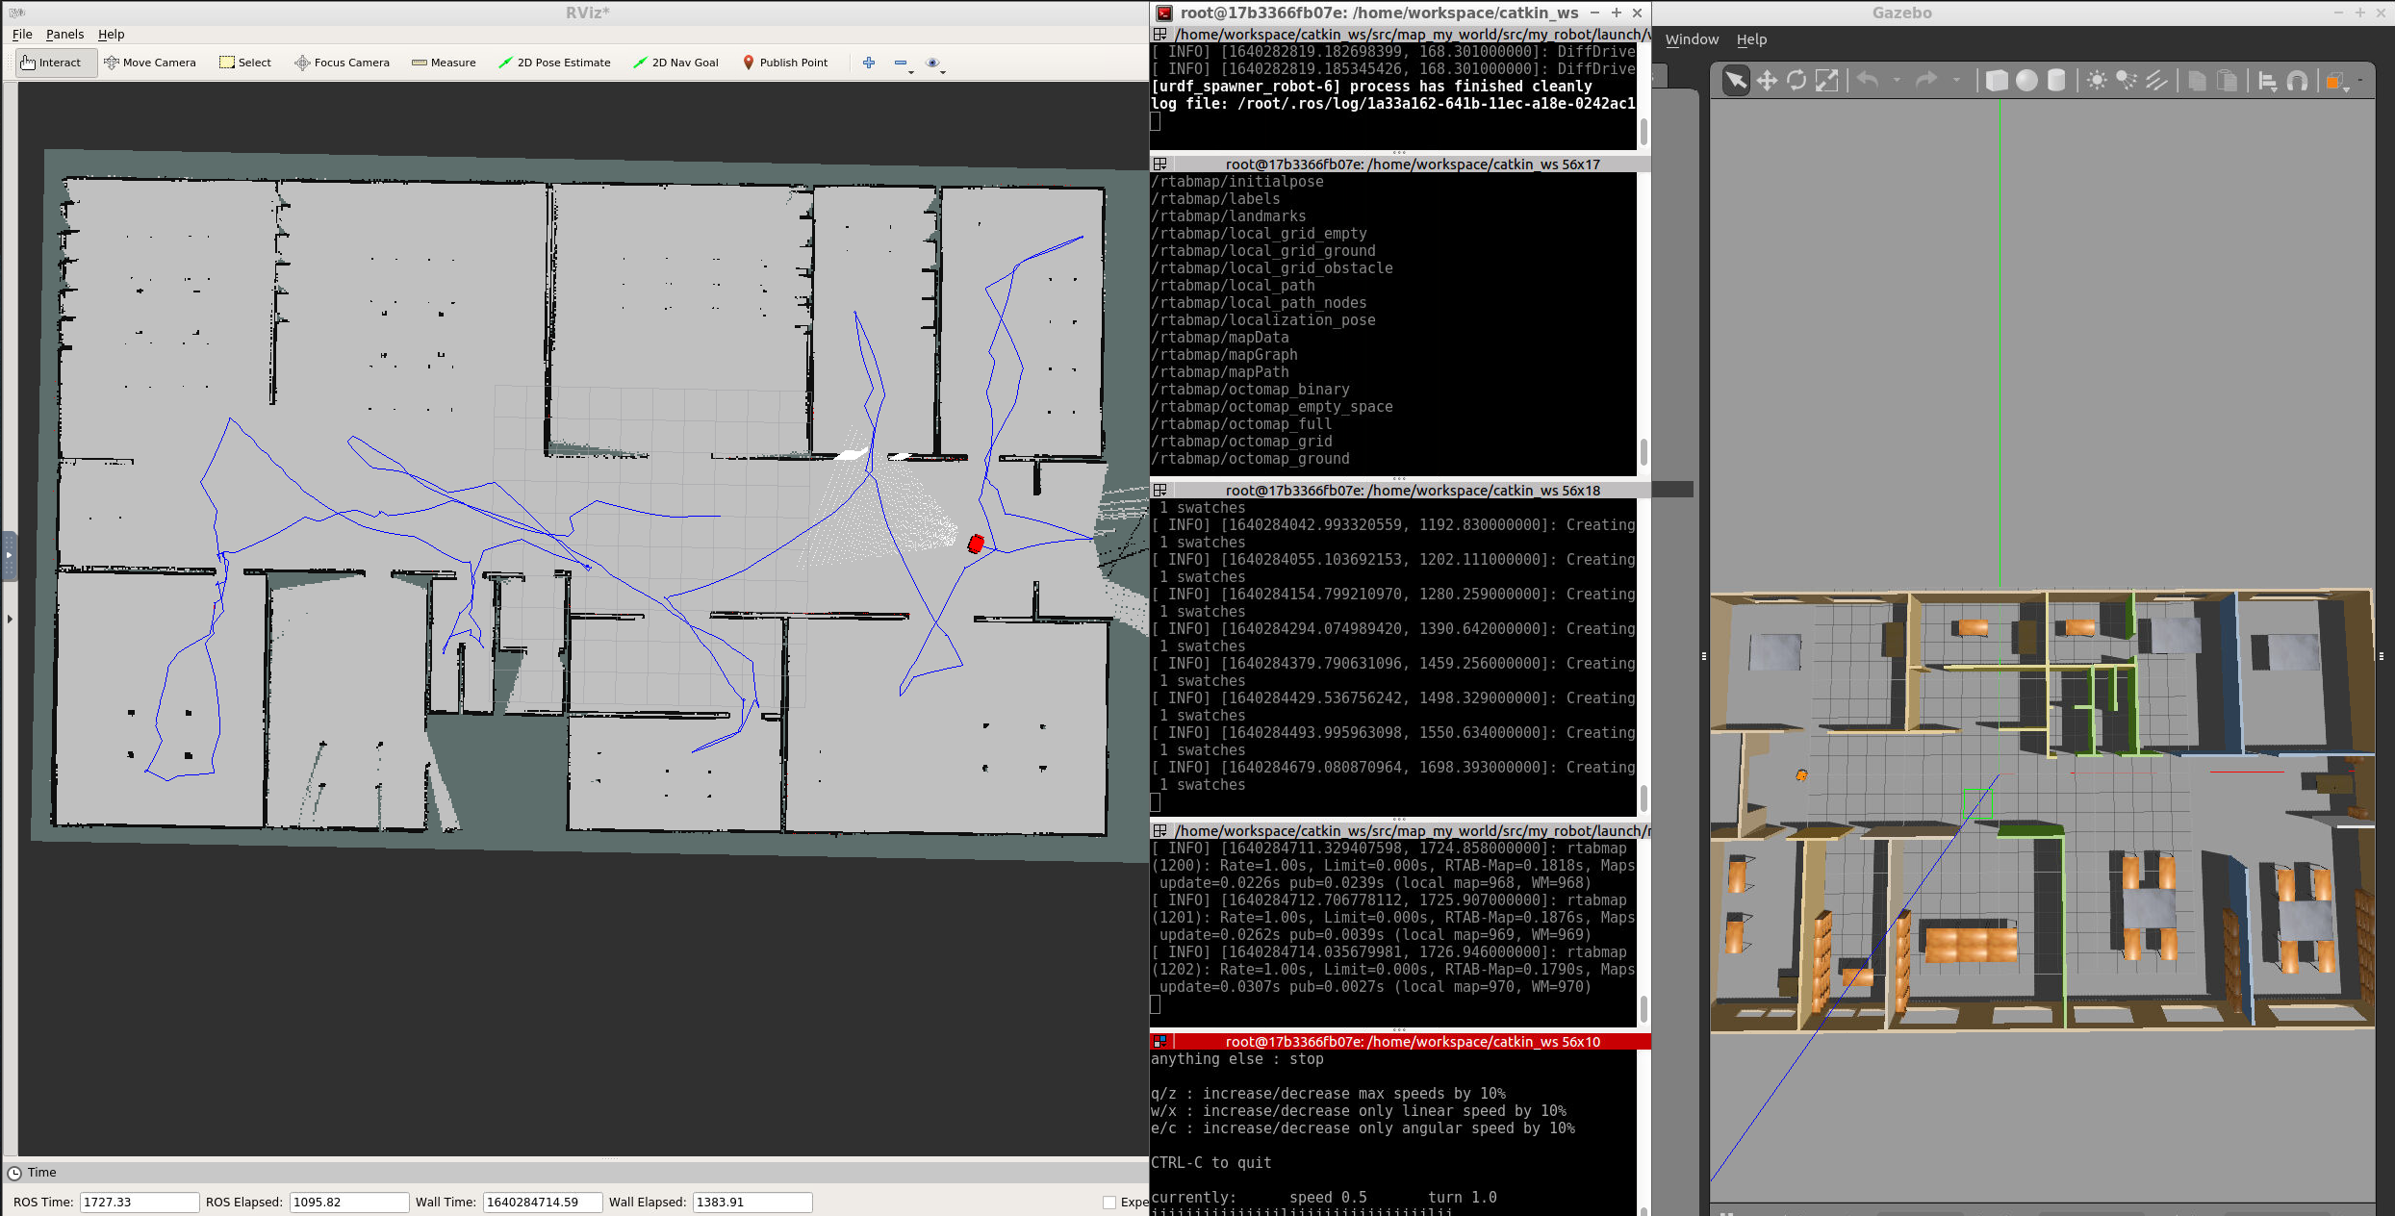Open the eye view-options dropdown
This screenshot has height=1216, width=2395.
coord(934,63)
